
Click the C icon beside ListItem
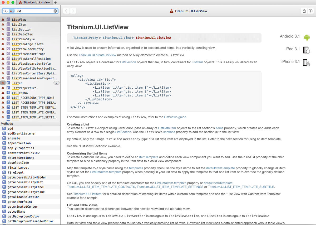[x=8, y=25]
